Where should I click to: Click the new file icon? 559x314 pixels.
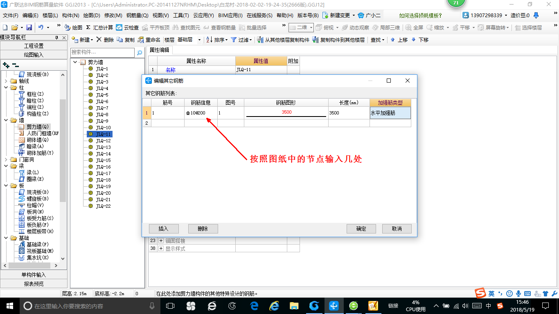pyautogui.click(x=5, y=27)
